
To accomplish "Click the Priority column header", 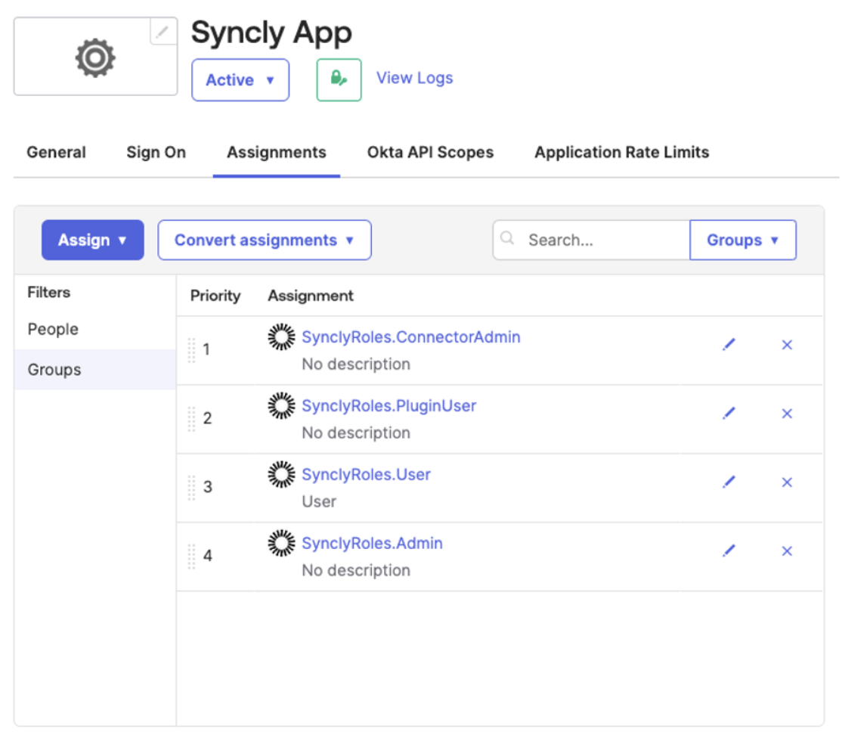I will click(x=215, y=296).
